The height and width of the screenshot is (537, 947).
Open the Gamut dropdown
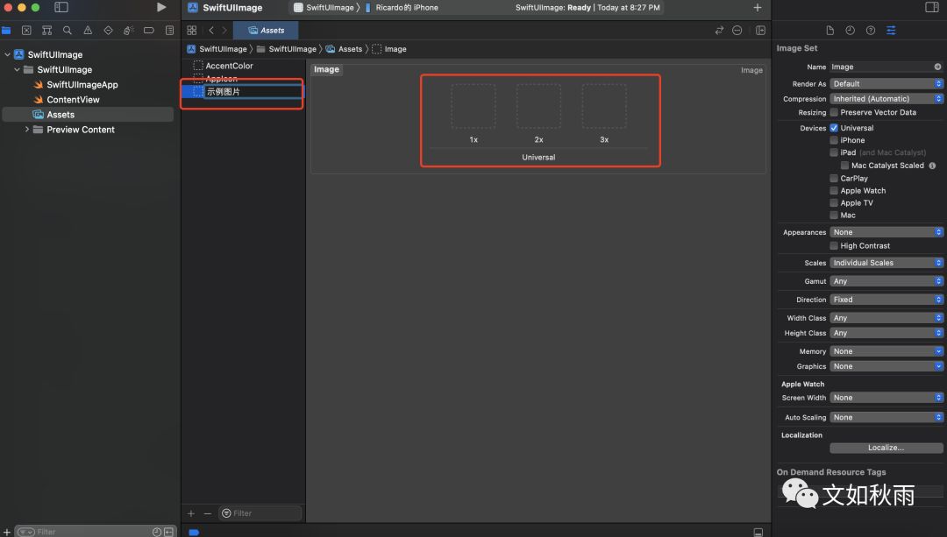tap(886, 281)
